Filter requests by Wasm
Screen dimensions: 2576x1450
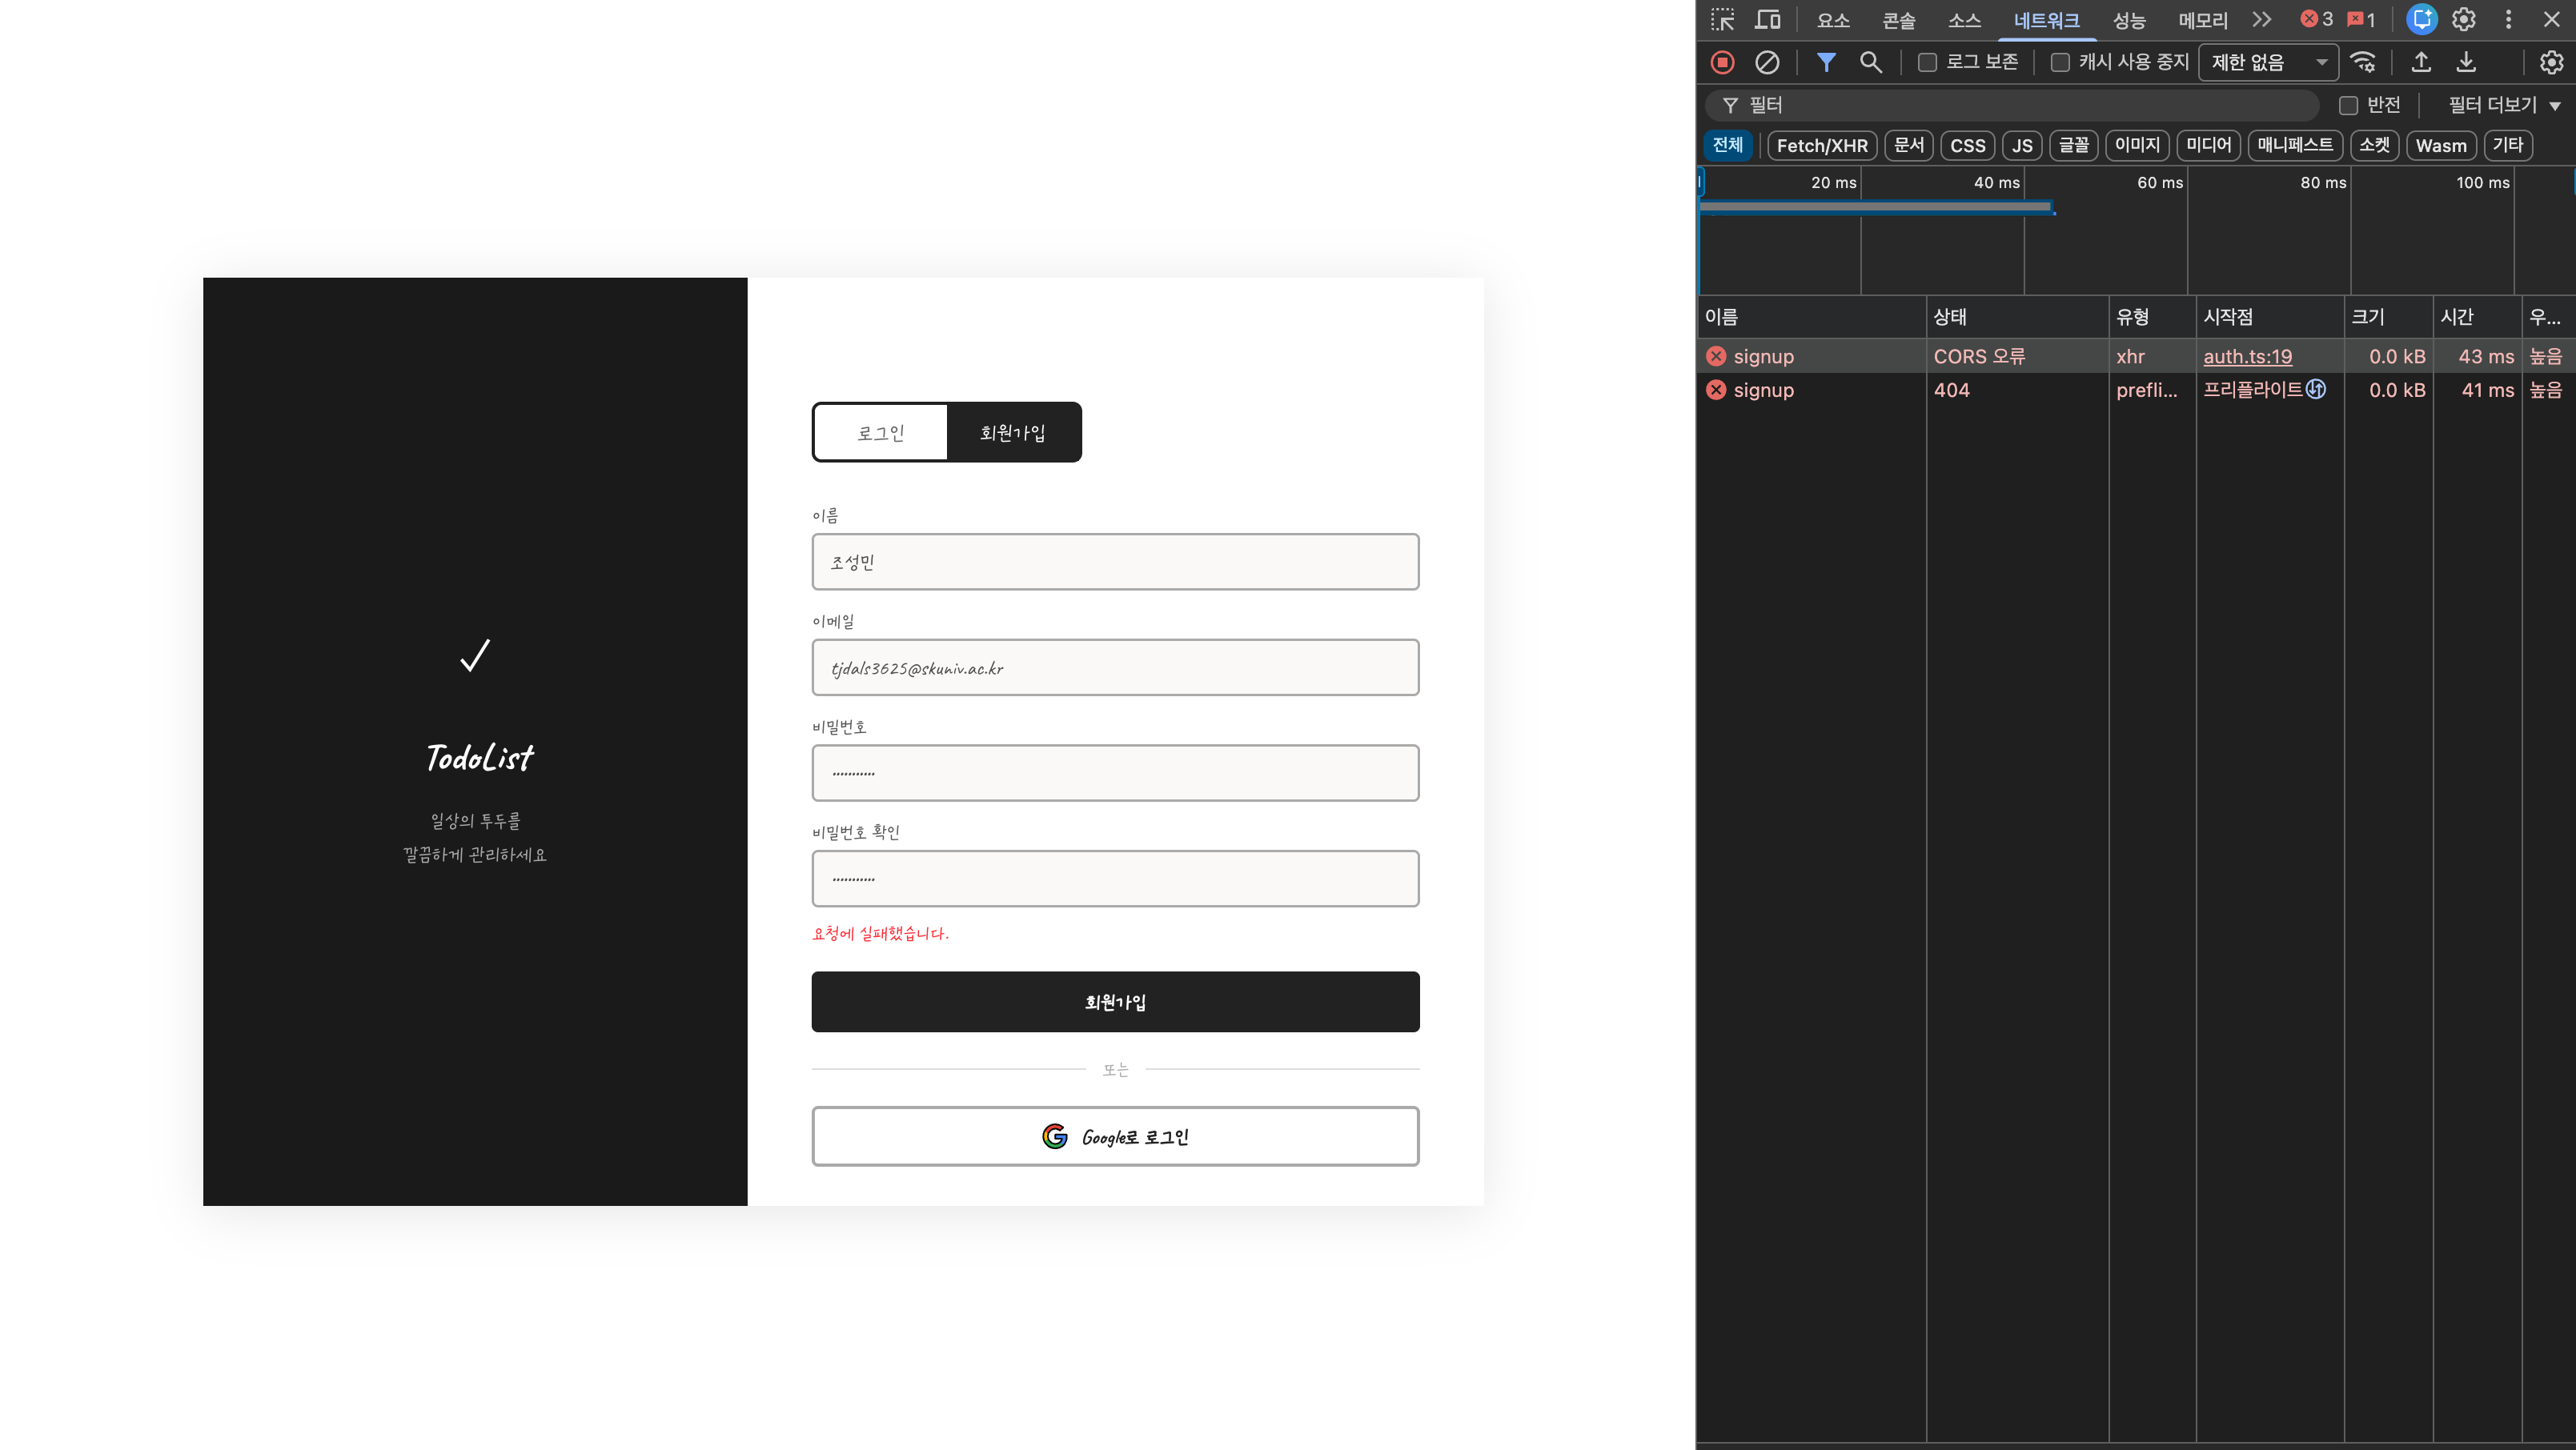[2441, 145]
